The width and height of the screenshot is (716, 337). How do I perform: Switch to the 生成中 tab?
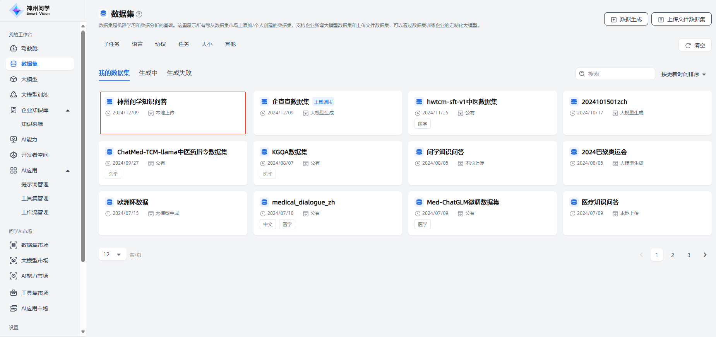coord(148,73)
